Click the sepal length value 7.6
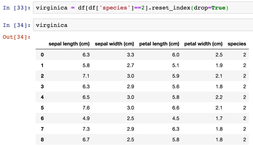The height and width of the screenshot is (147, 253). [x=86, y=108]
